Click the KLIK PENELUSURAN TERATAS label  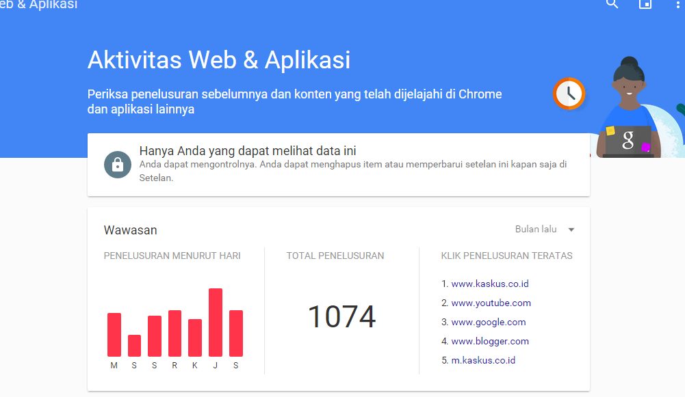click(x=507, y=256)
